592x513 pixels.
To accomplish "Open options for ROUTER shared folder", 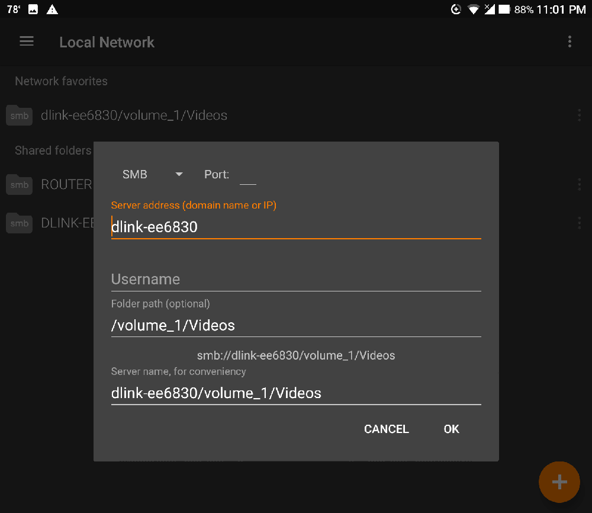I will point(579,185).
